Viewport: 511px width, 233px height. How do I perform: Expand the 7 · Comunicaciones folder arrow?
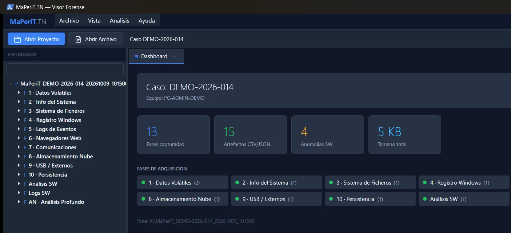coord(19,147)
